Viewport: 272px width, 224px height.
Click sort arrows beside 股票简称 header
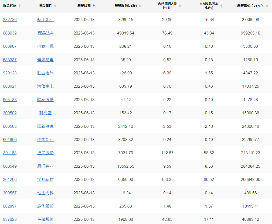pos(55,6)
